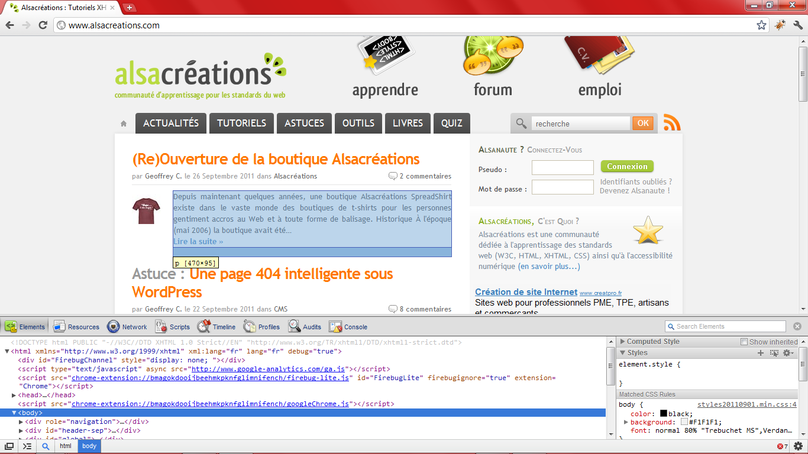Switch to the Network panel
The image size is (808, 454).
click(x=127, y=326)
